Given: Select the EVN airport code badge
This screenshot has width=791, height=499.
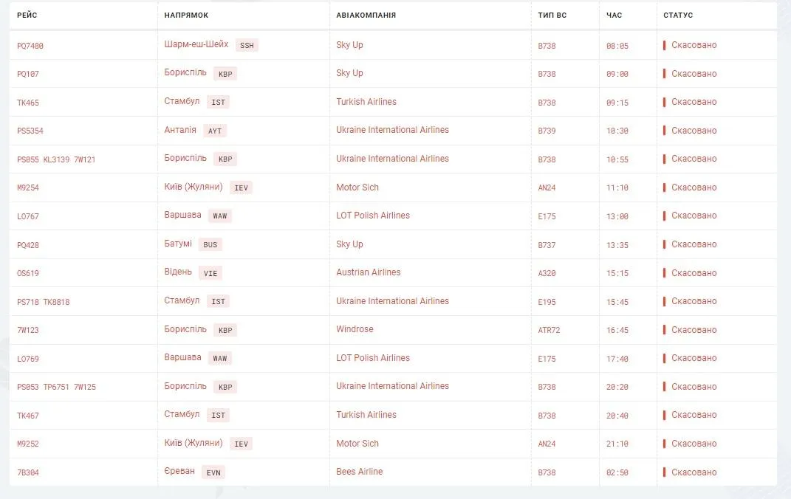Looking at the screenshot, I should click(x=213, y=472).
